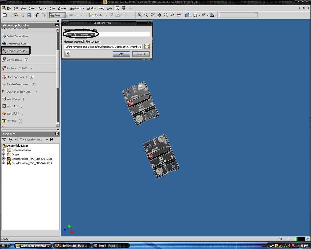Open the Quarter Section View dropdown arrow
311x249 pixels.
point(36,92)
